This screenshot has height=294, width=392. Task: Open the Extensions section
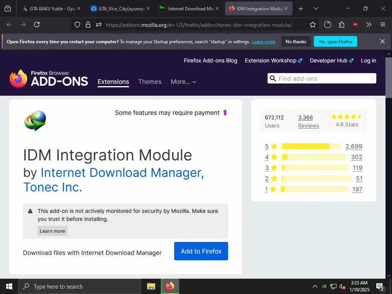113,82
